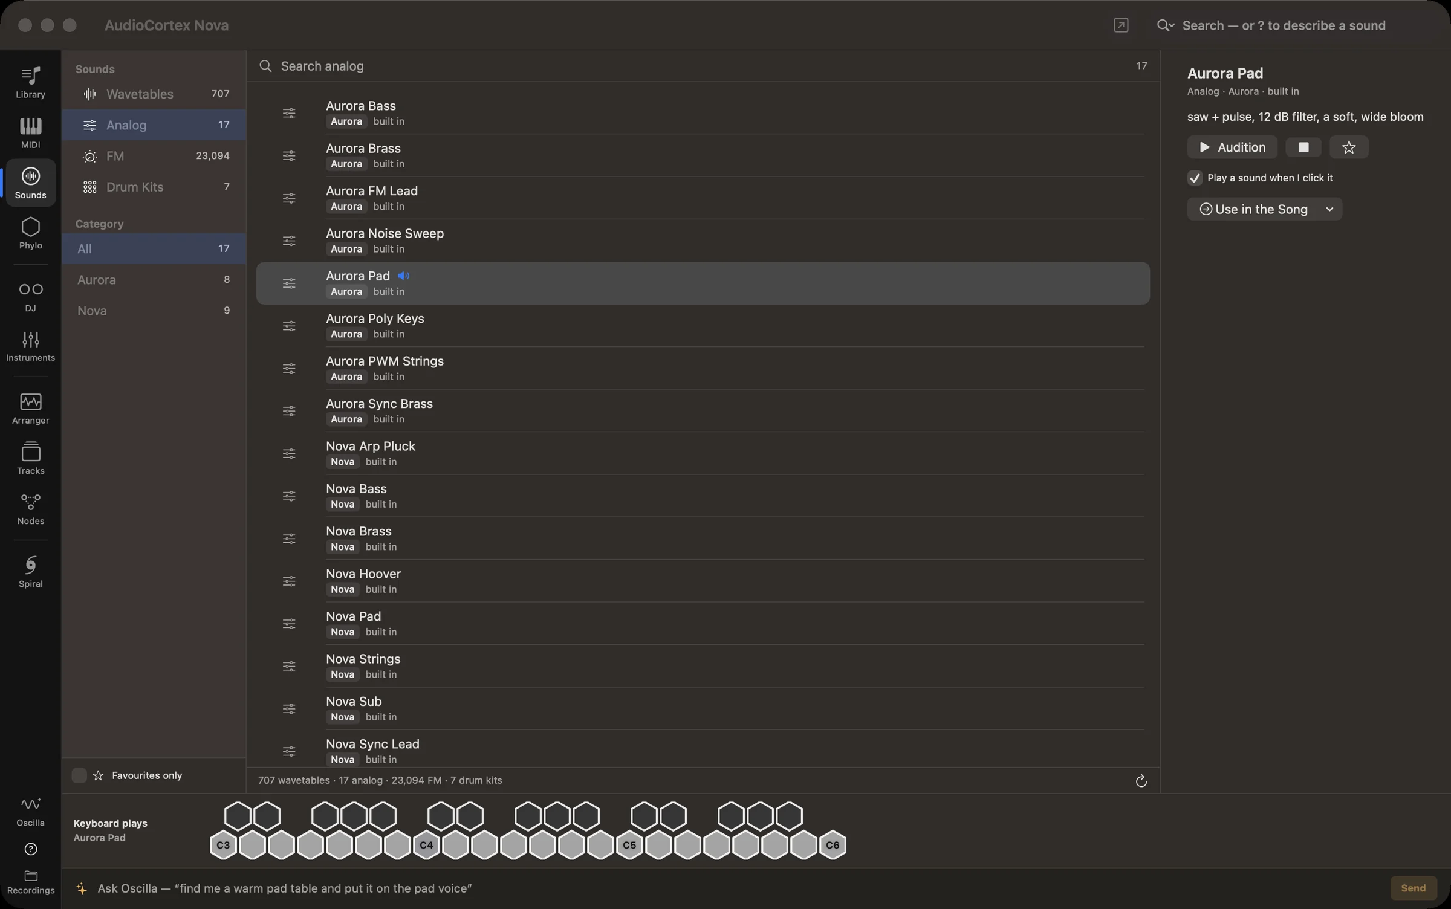Click the Search analog field
The width and height of the screenshot is (1451, 909).
click(x=701, y=66)
